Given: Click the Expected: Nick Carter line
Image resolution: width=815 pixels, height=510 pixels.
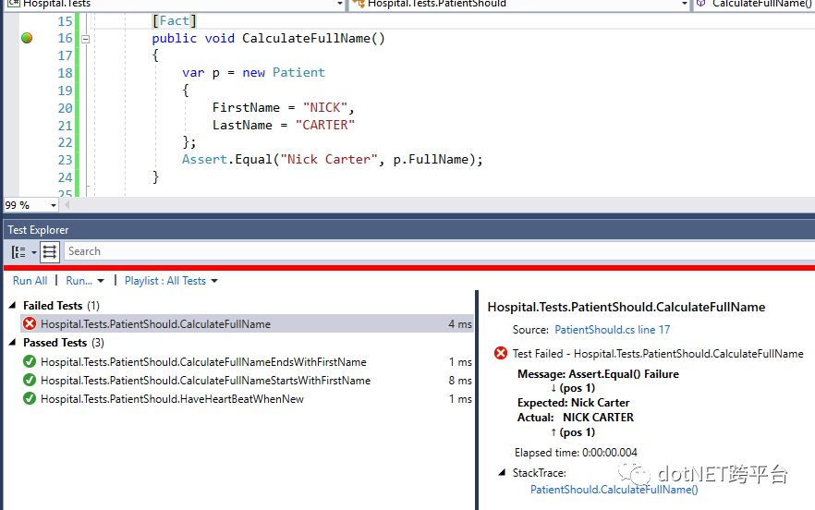Looking at the screenshot, I should [x=573, y=403].
